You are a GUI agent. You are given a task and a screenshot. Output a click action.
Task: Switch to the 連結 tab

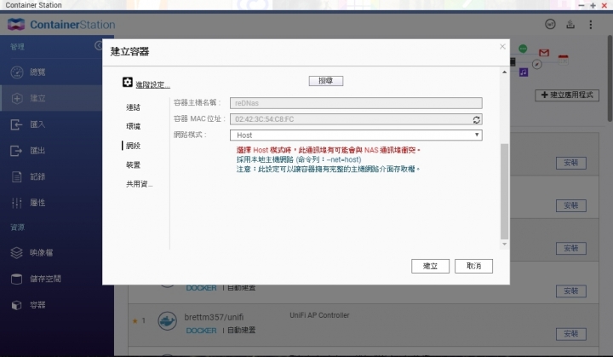[134, 107]
